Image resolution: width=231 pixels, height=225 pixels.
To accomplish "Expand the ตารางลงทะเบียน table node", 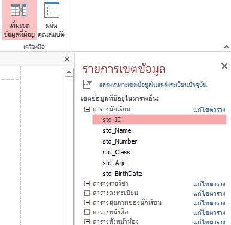I will [x=87, y=193].
